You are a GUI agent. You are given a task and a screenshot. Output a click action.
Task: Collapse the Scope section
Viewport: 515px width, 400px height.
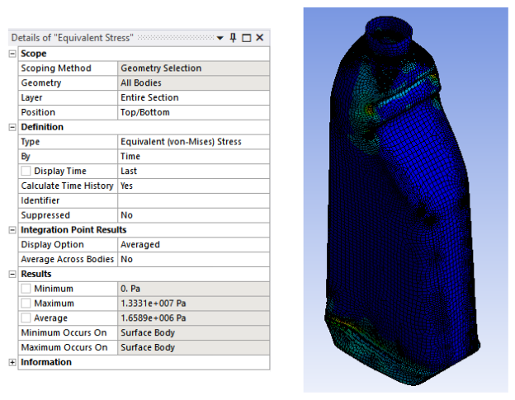pos(12,54)
